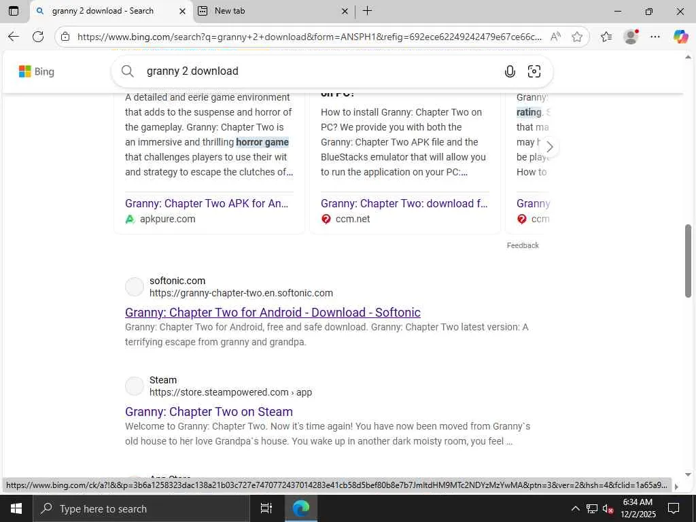The width and height of the screenshot is (696, 522).
Task: Click the softonic.com site favicon
Action: (x=134, y=288)
